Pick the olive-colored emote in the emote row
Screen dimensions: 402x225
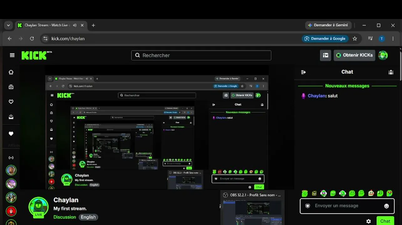[x=314, y=193]
